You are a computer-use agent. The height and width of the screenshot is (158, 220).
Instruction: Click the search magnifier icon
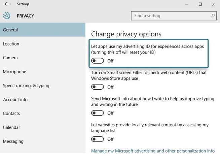[x=213, y=15]
